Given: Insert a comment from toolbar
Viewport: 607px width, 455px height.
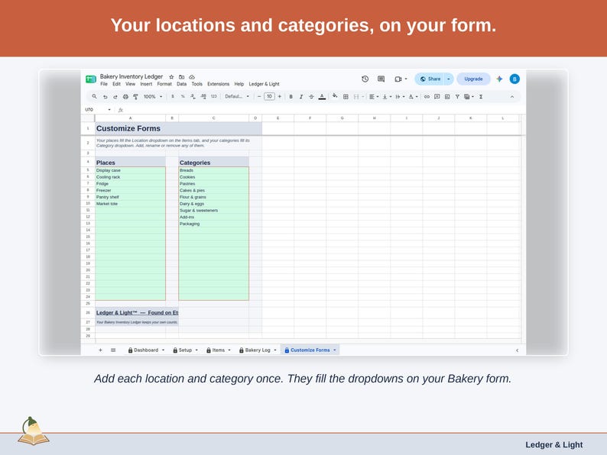Looking at the screenshot, I should 437,97.
